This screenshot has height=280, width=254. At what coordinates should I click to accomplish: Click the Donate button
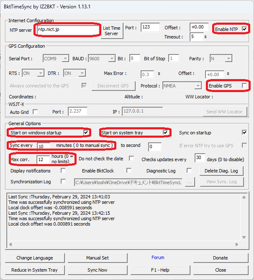pyautogui.click(x=221, y=258)
